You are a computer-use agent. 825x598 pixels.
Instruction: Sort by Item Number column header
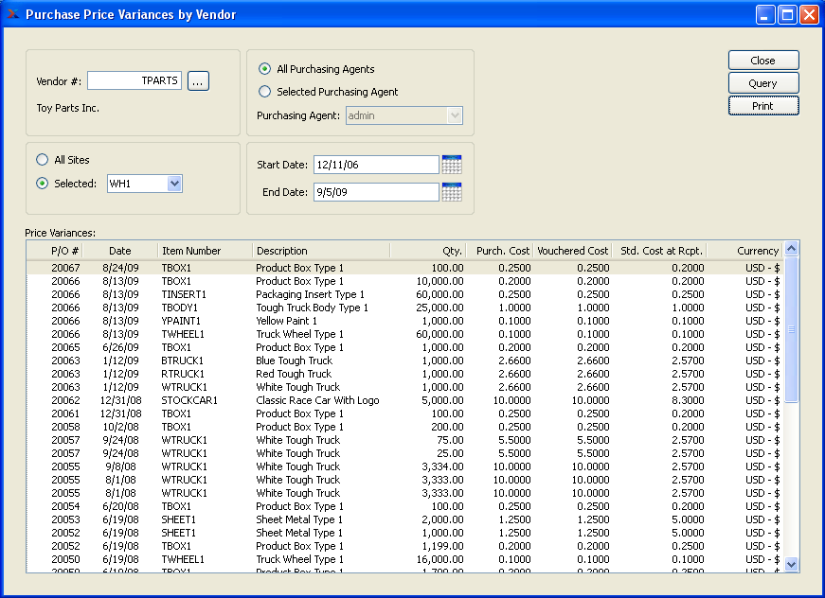pyautogui.click(x=191, y=251)
